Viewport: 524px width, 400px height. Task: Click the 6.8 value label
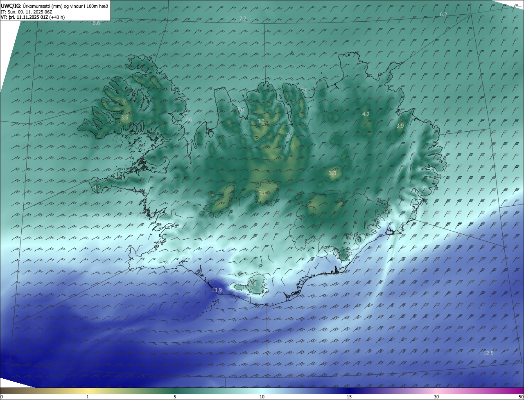(253, 284)
